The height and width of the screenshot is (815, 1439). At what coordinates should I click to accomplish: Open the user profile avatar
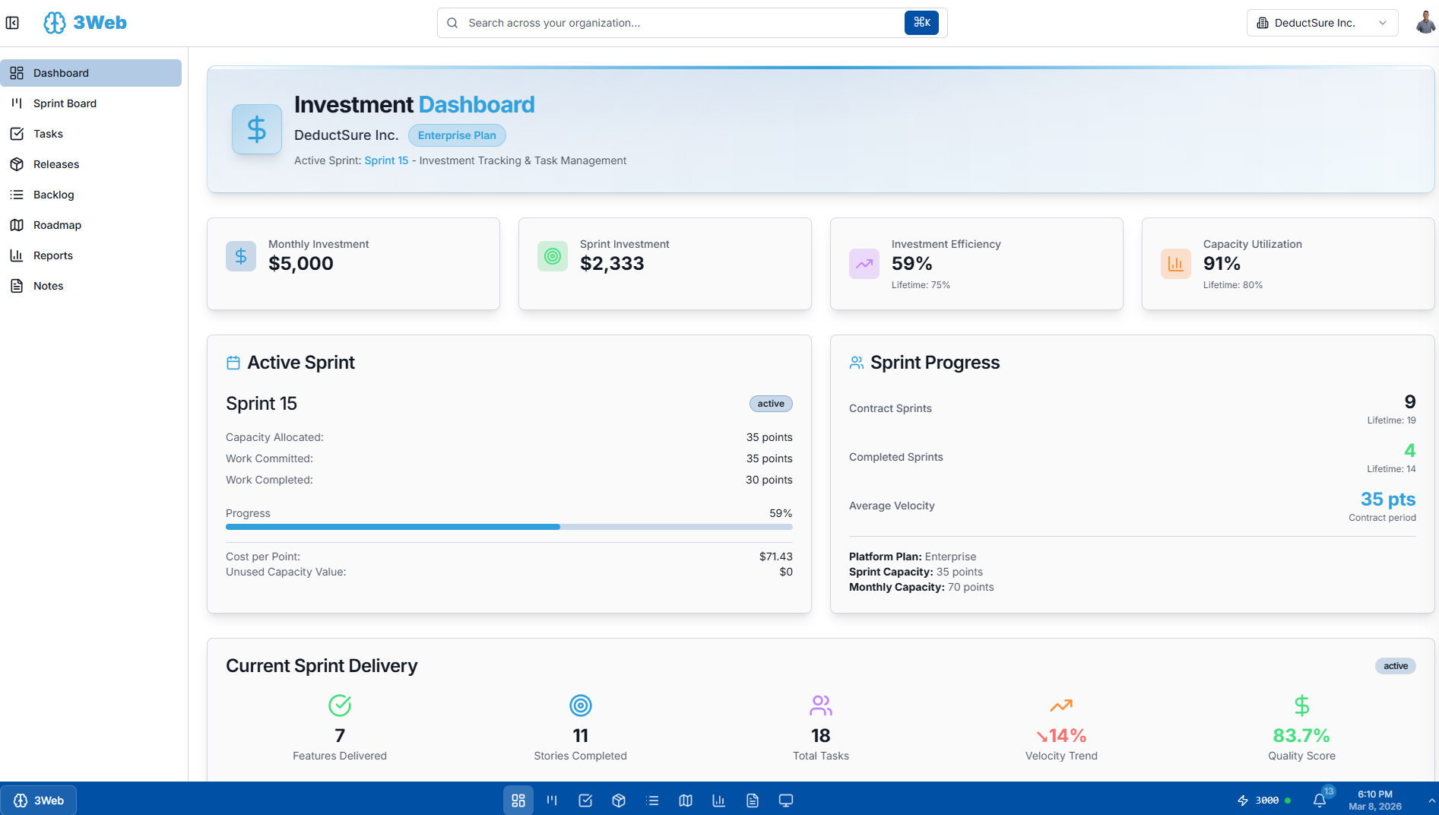1425,23
